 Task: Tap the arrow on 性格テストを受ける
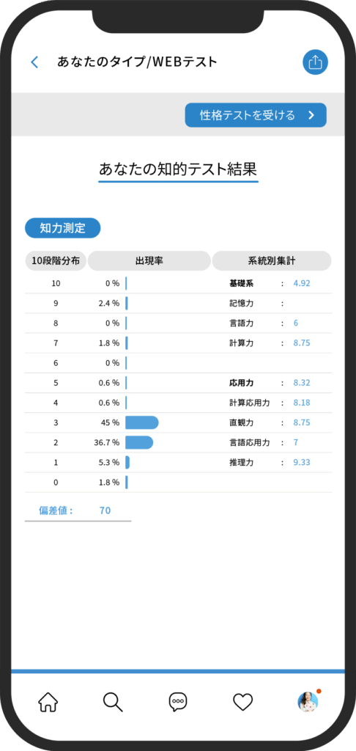click(311, 115)
